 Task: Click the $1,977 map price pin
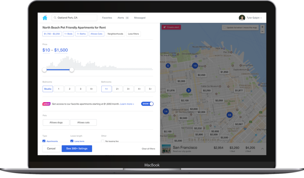[239, 90]
